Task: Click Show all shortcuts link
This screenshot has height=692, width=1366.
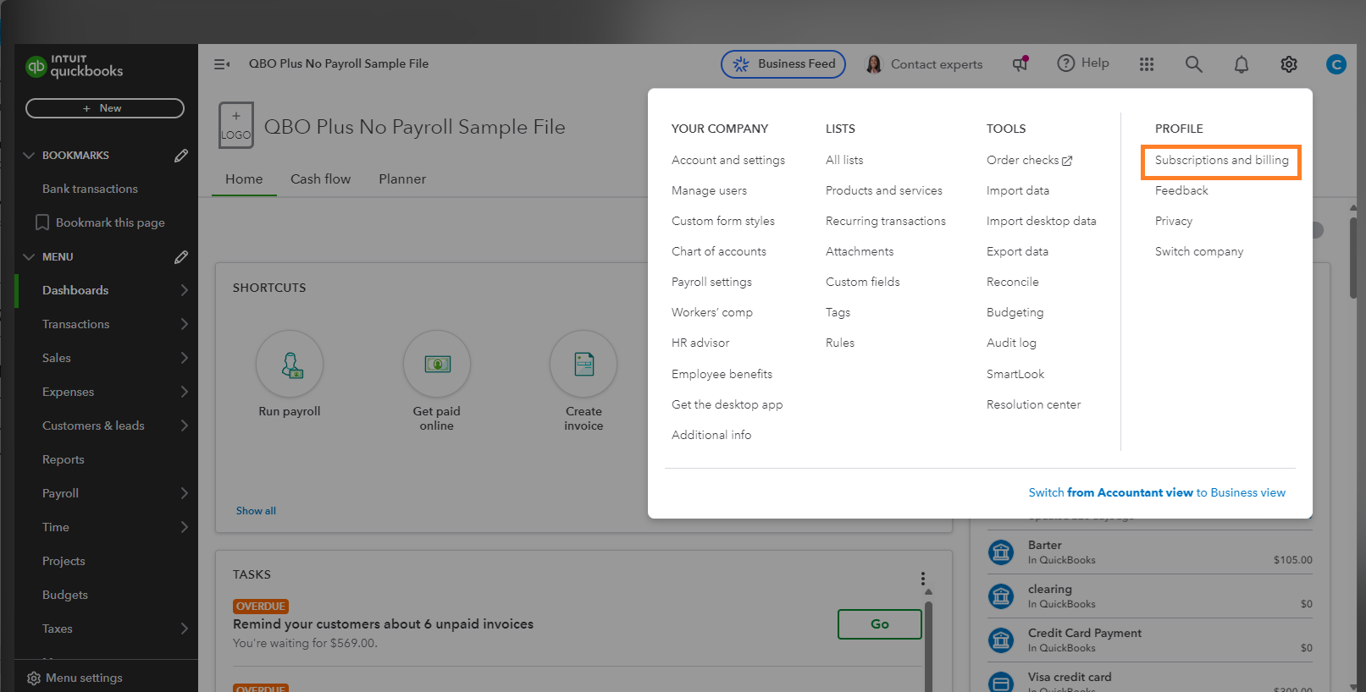Action: pos(256,511)
